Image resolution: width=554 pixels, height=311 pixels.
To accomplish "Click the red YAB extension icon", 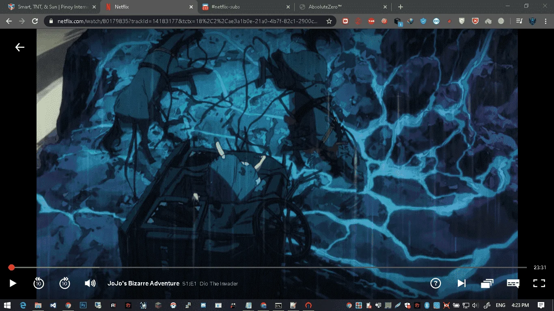I will (x=371, y=21).
